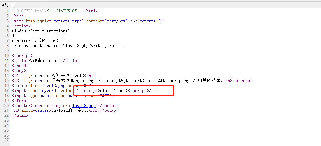
Task: Click the <!--STATUS OK--> comment
Action: tap(66, 11)
